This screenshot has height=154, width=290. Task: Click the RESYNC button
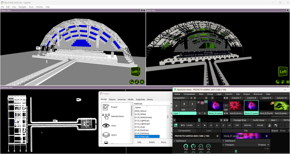tap(248, 125)
